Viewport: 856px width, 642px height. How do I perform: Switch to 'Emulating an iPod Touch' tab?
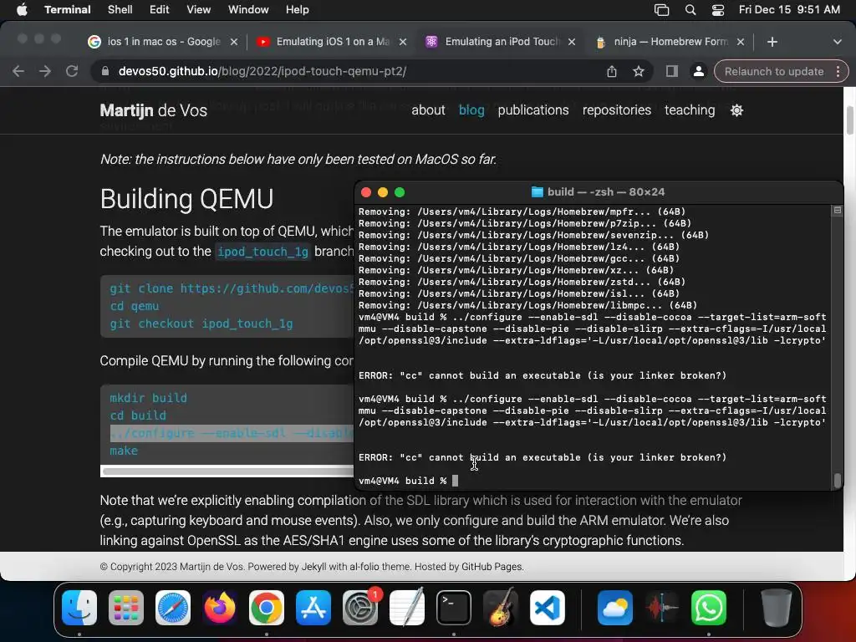501,42
